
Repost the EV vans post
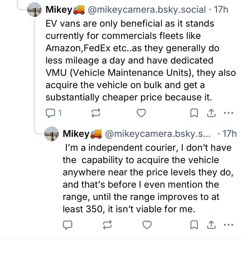coord(96,113)
